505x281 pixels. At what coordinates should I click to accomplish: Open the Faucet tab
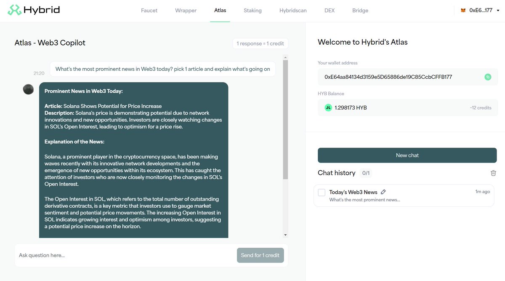[149, 11]
